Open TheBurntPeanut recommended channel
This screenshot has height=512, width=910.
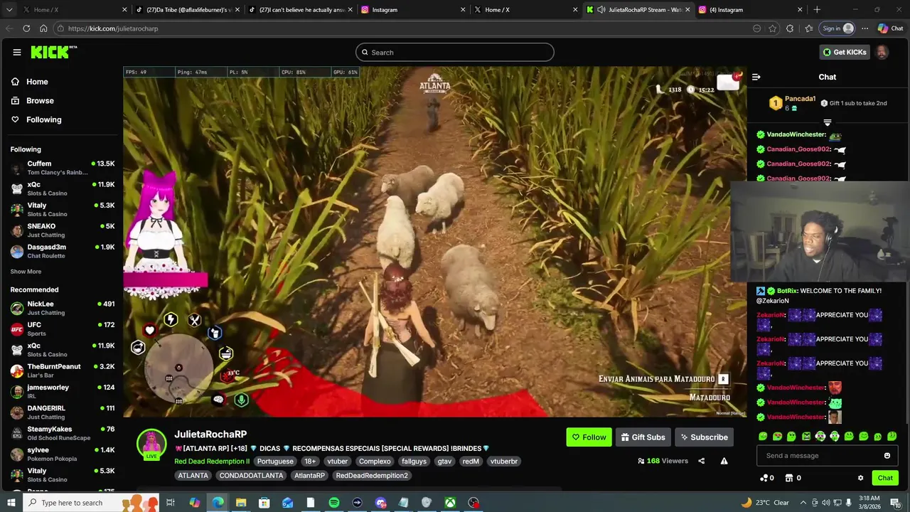[62, 370]
